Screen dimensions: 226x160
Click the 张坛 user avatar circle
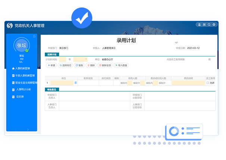(22, 45)
